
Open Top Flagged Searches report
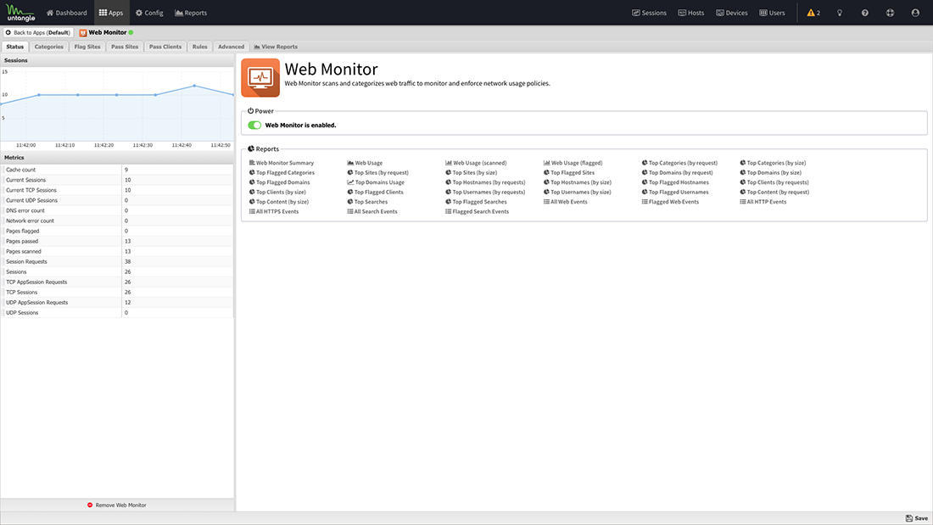click(476, 202)
